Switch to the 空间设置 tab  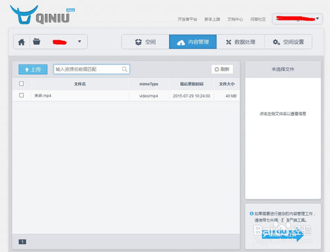click(x=288, y=42)
